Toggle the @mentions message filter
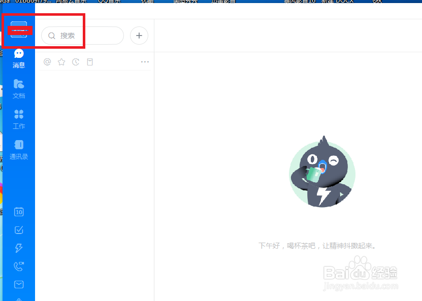 [x=47, y=61]
